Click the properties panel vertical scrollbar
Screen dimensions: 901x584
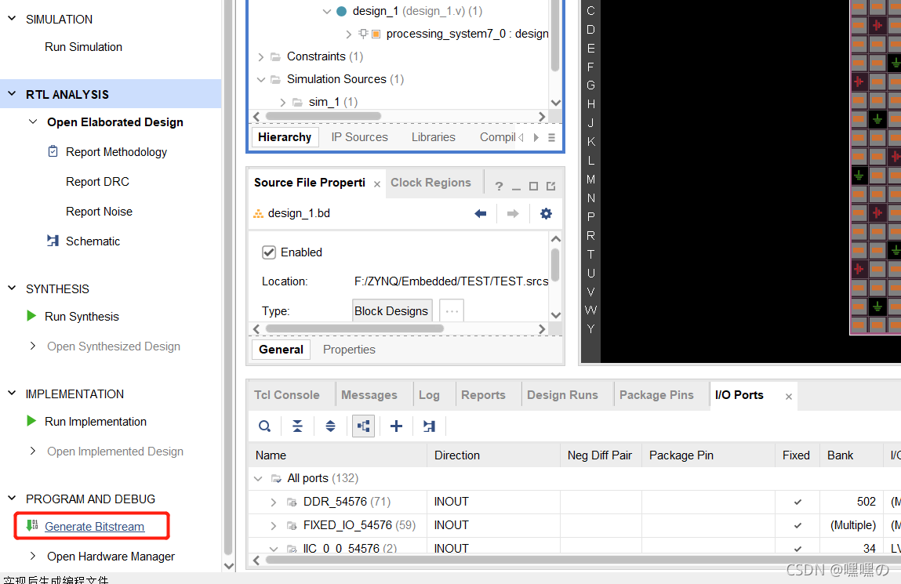pyautogui.click(x=555, y=265)
